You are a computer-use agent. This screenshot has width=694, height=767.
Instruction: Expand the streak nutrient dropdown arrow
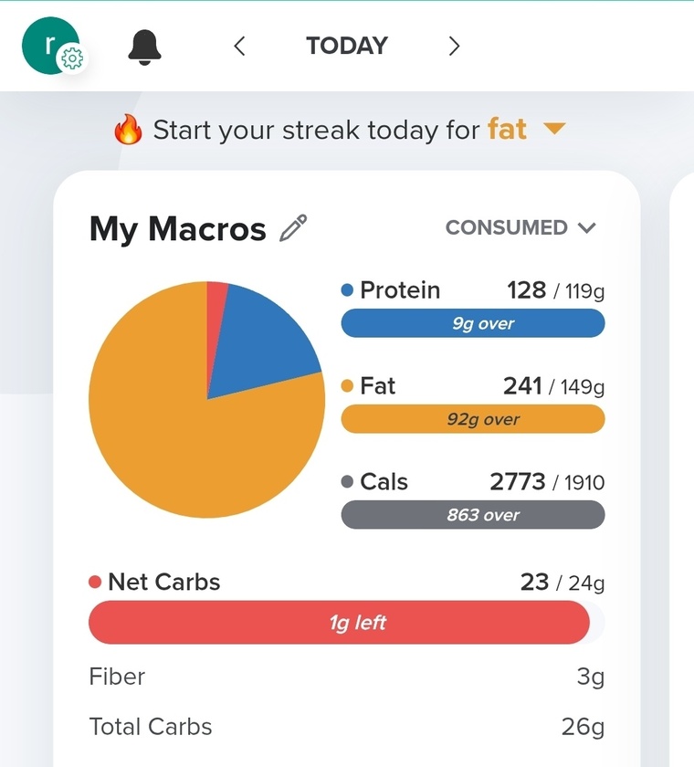click(554, 129)
